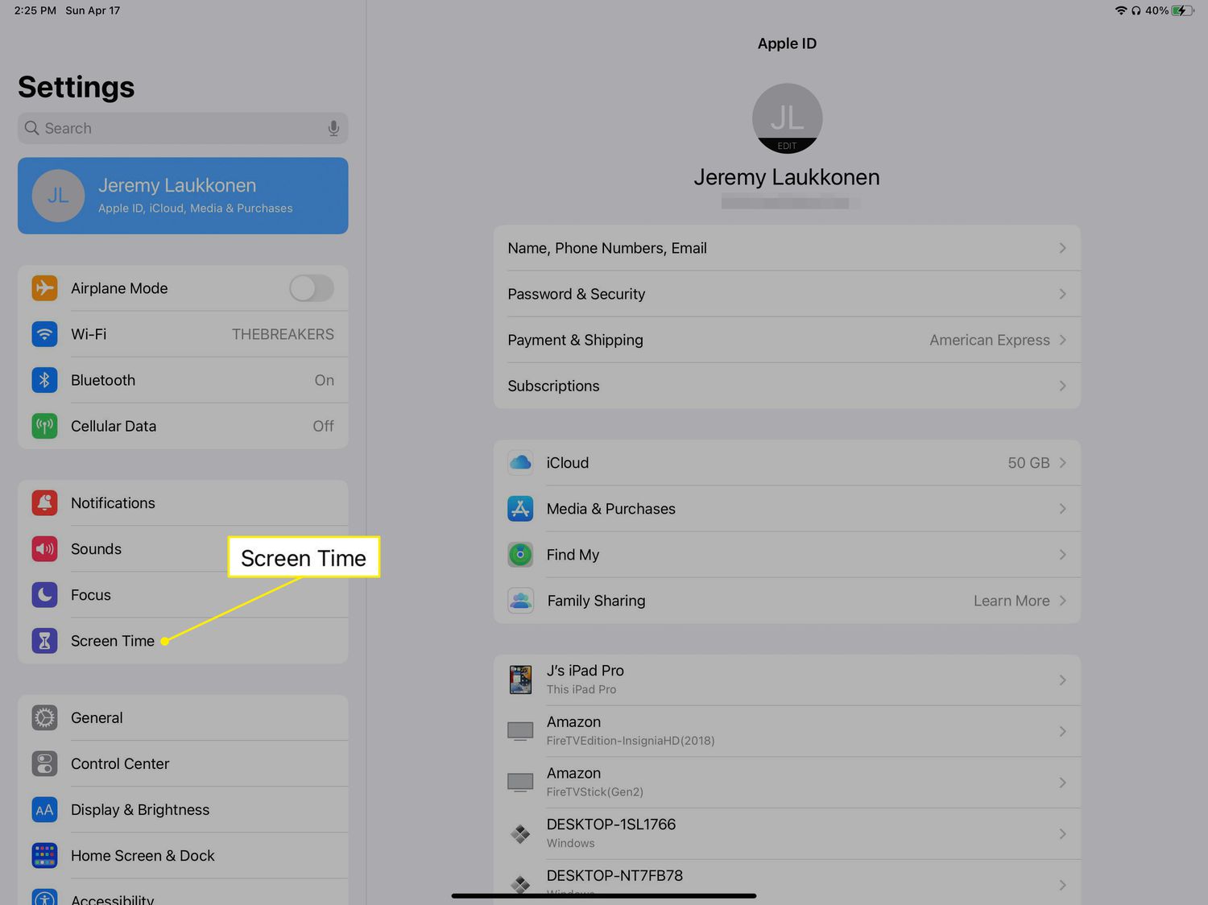Toggle the Airplane Mode switch
Image resolution: width=1208 pixels, height=905 pixels.
pyautogui.click(x=312, y=288)
